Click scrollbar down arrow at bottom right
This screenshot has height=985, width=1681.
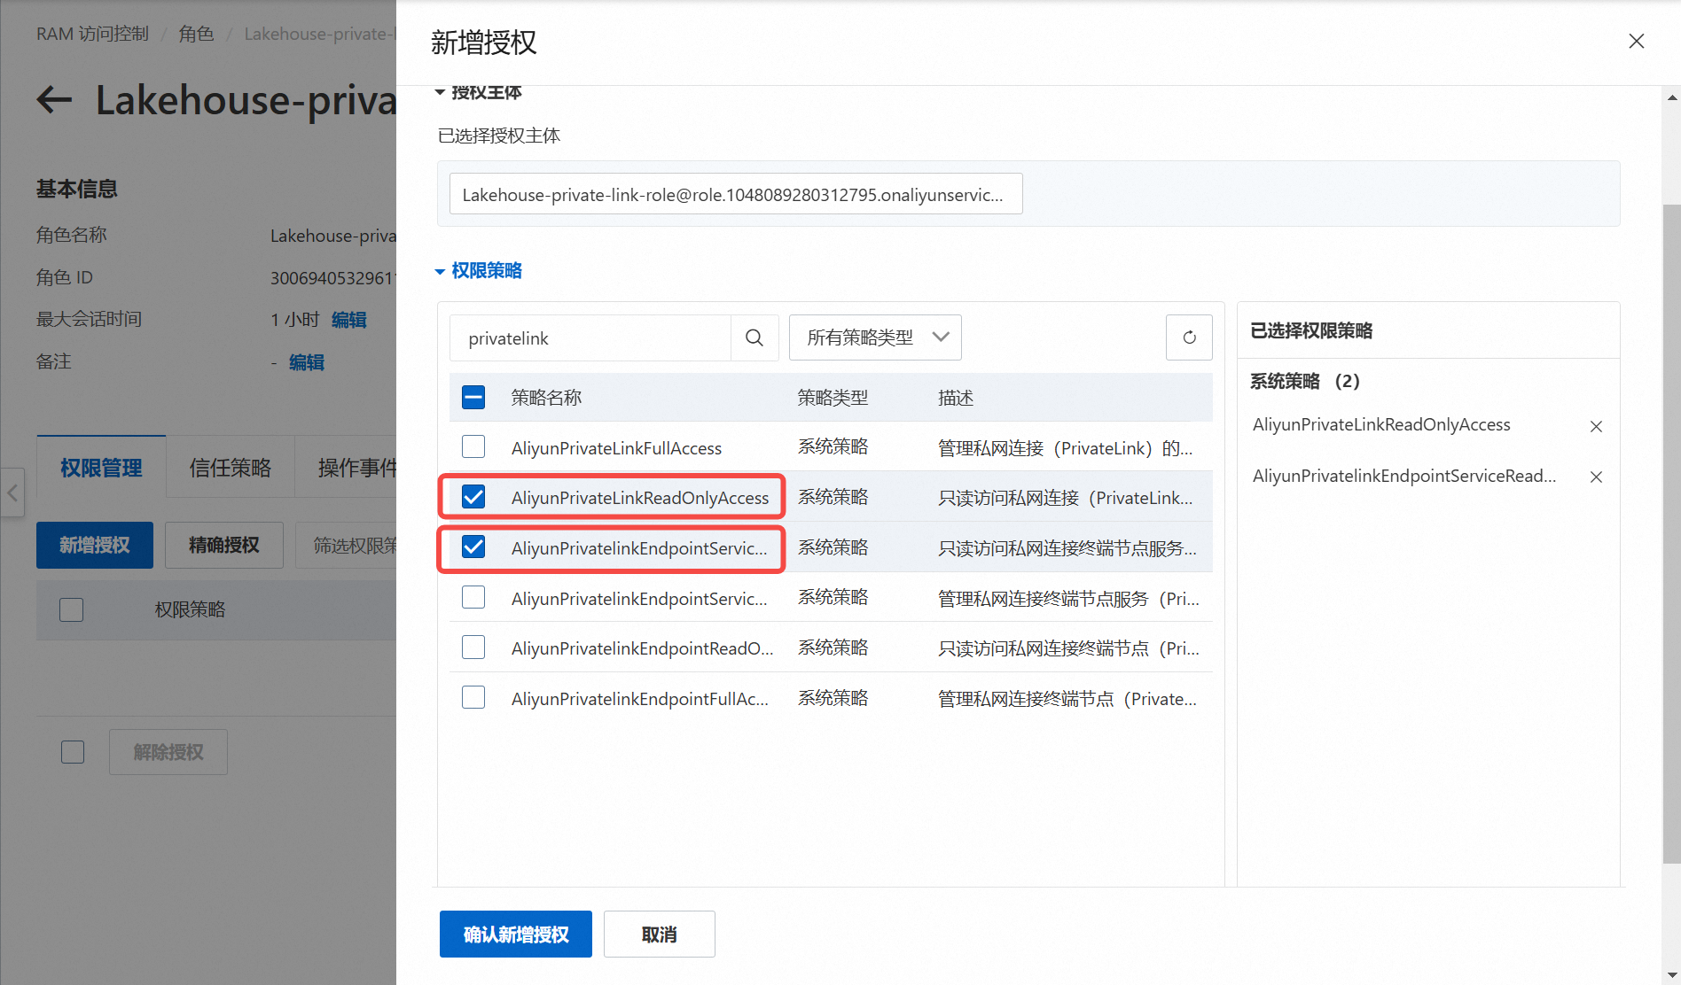[x=1671, y=975]
